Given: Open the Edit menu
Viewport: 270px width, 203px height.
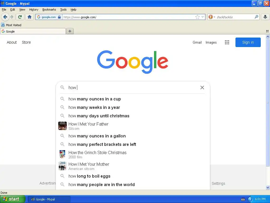Looking at the screenshot, I should click(13, 10).
